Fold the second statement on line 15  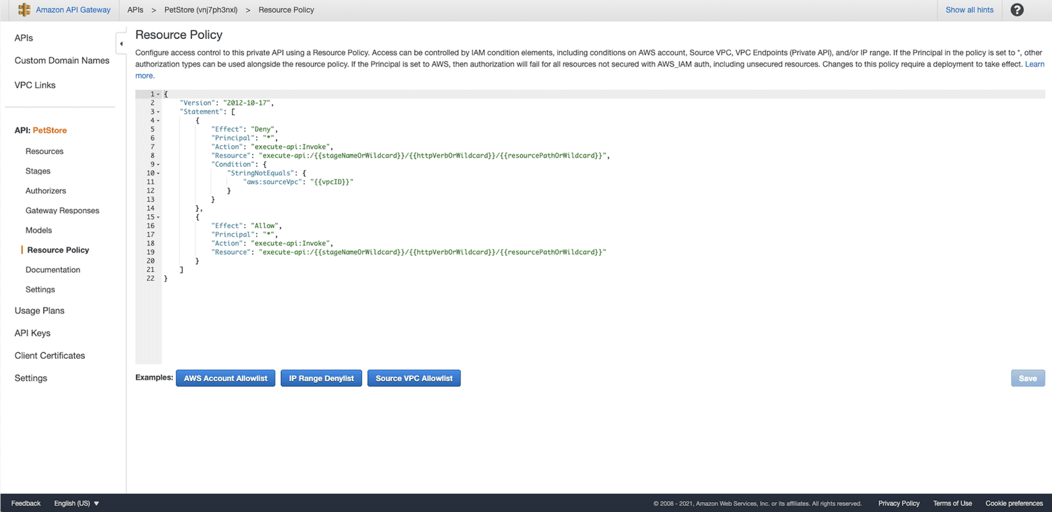click(x=158, y=218)
